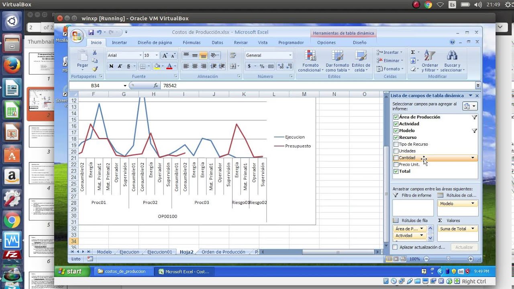Decrease font size with the small A
The width and height of the screenshot is (514, 289).
click(x=173, y=55)
